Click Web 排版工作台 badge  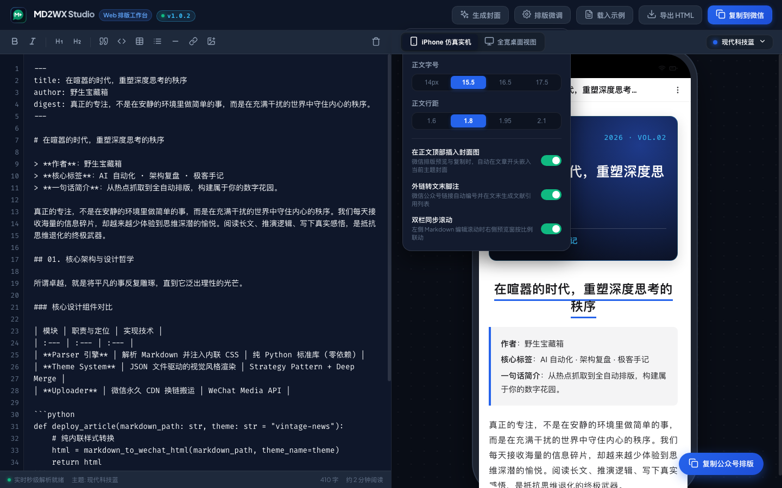(125, 15)
